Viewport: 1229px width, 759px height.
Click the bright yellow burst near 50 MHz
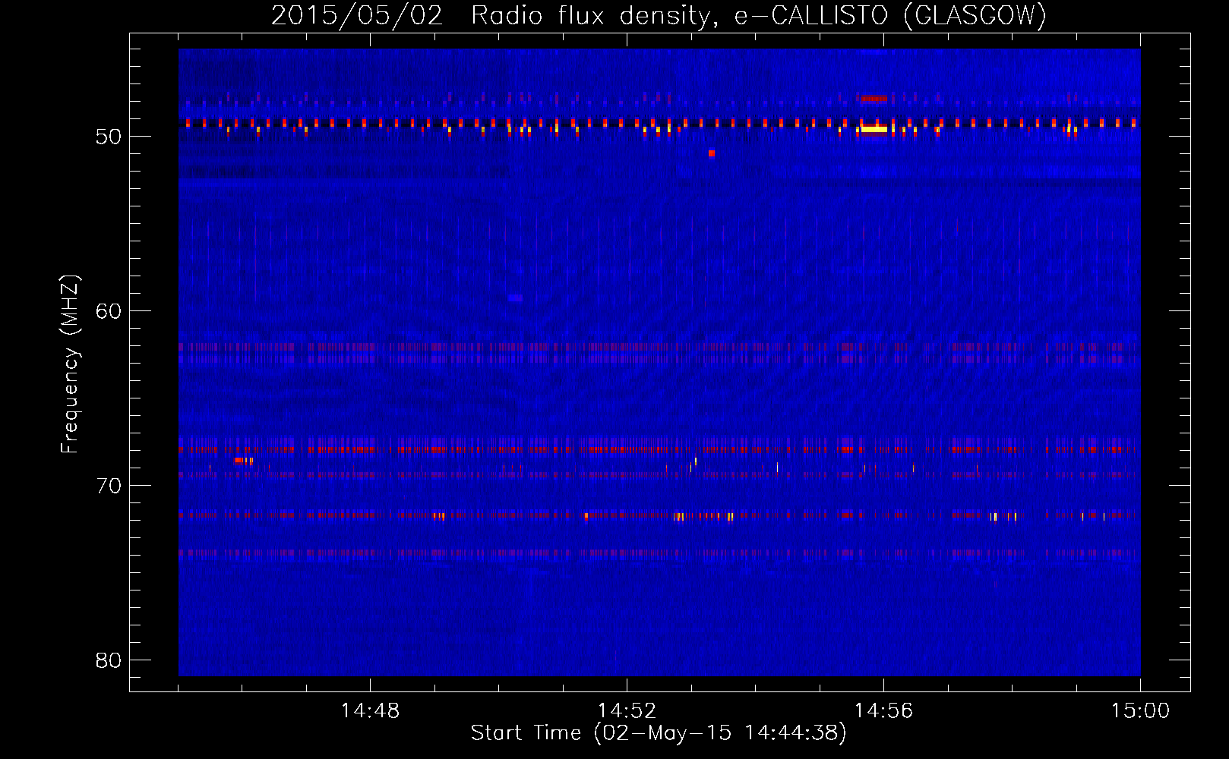point(874,129)
